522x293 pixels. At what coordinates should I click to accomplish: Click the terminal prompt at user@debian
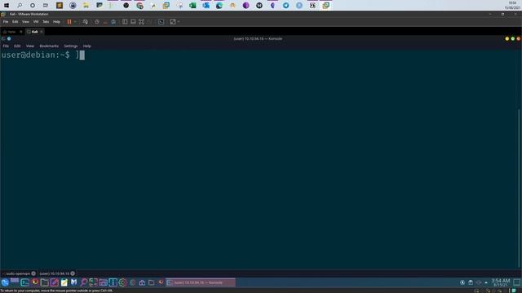coord(35,55)
